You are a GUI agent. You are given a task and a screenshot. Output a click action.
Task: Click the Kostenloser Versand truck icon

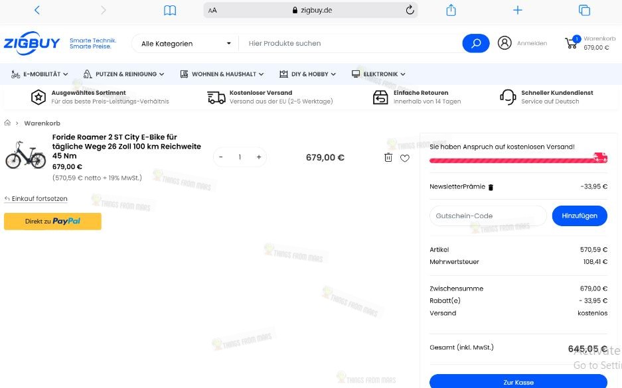[216, 97]
